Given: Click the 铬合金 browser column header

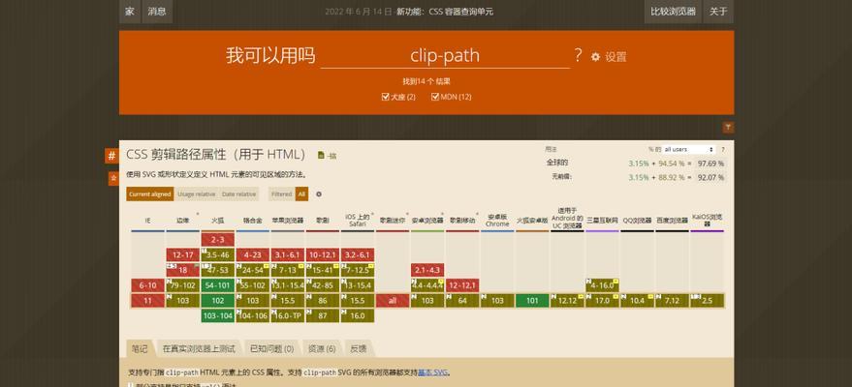Looking at the screenshot, I should pos(253,221).
